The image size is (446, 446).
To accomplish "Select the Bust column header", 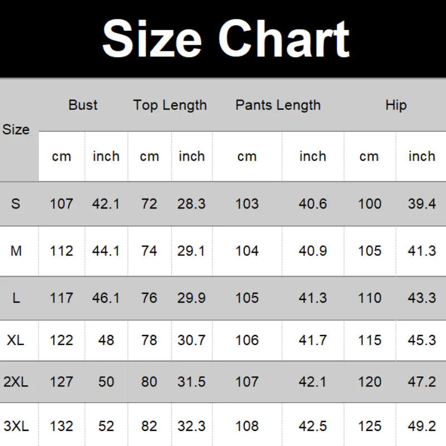I will coord(83,105).
